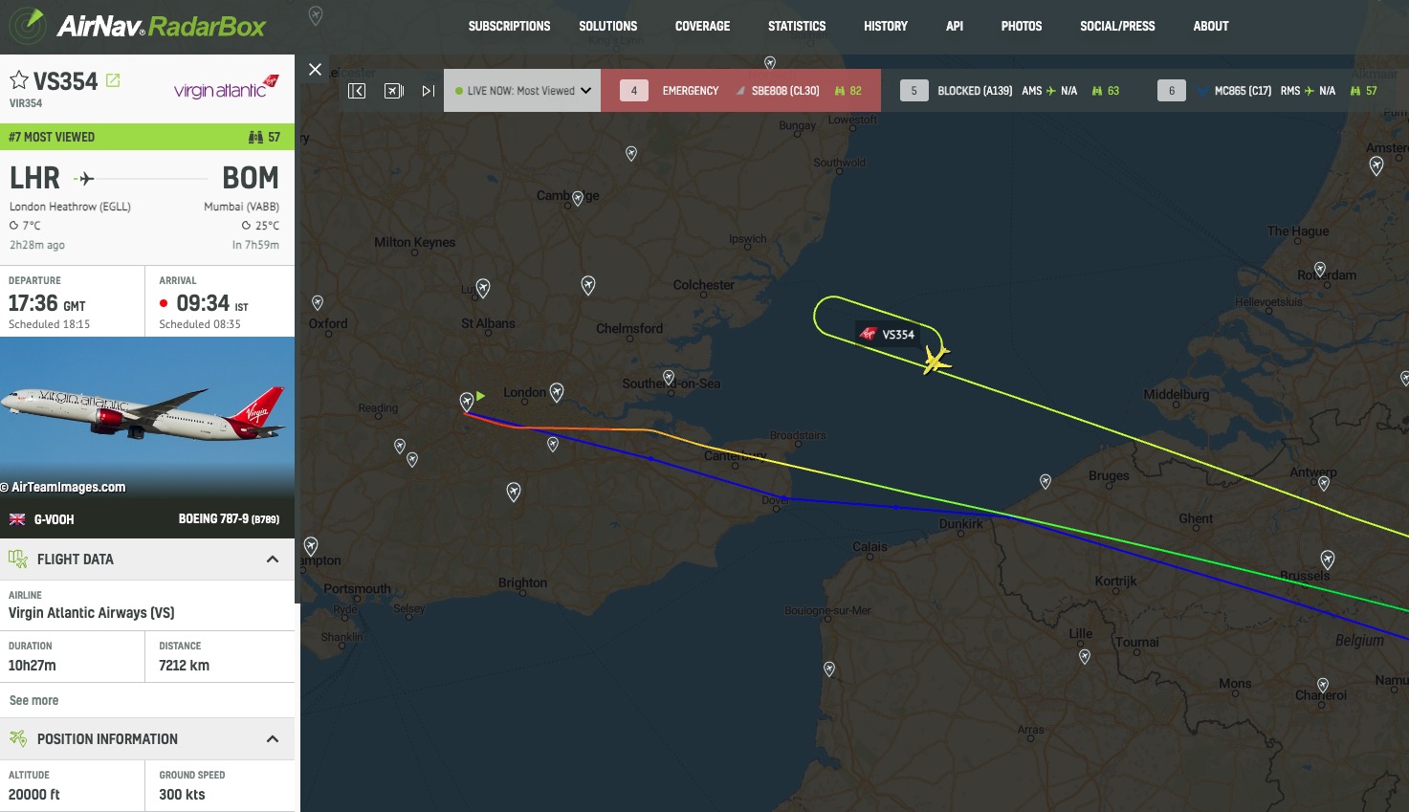Open LIVE NOW Most Viewed dropdown
Viewport: 1409px width, 812px height.
(522, 91)
